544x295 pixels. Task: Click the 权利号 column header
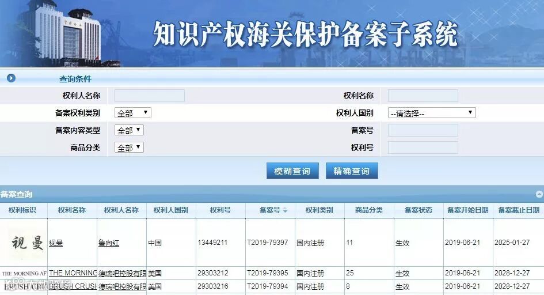tap(220, 210)
